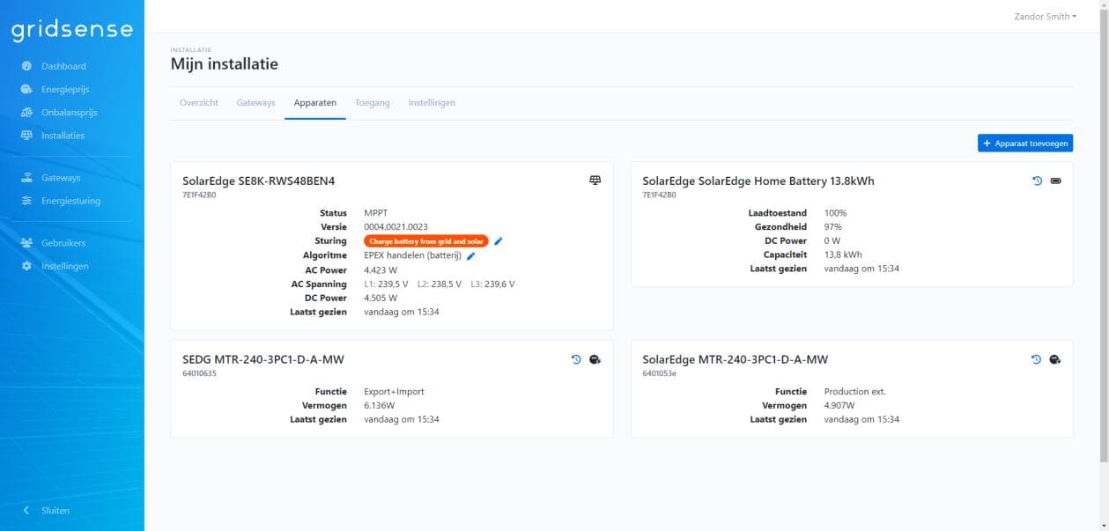Click the Mijn installatie page heading
This screenshot has height=531, width=1109.
tap(225, 64)
